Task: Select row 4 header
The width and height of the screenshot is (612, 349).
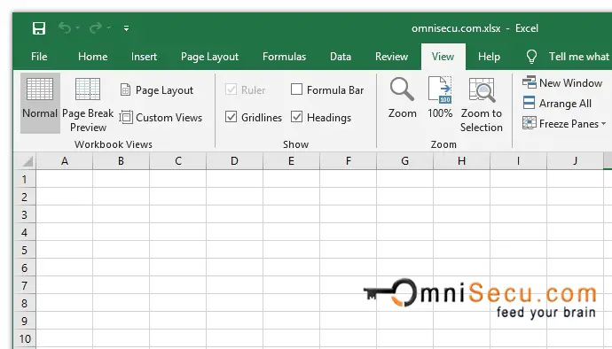Action: [x=25, y=232]
